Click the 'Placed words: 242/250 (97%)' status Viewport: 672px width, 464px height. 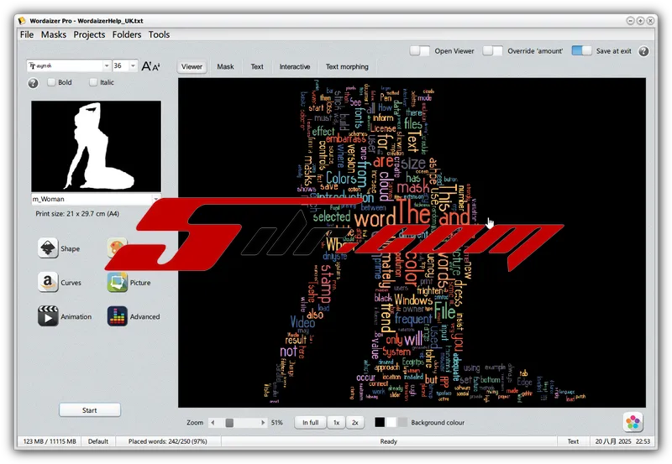point(167,441)
